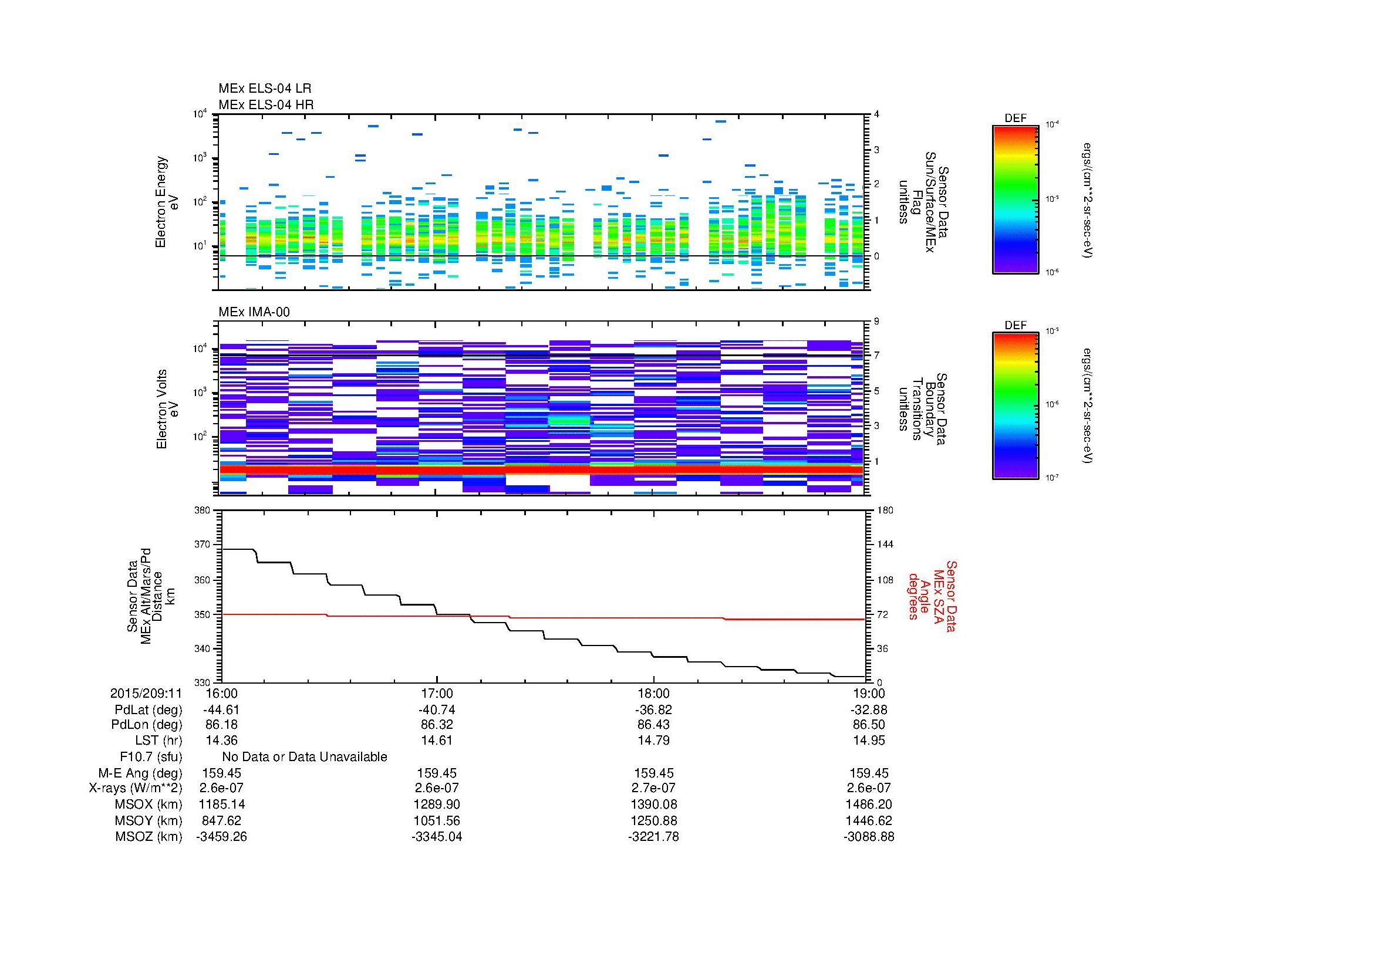Click the PdLat value -36.82
The width and height of the screenshot is (1373, 970).
pos(653,710)
